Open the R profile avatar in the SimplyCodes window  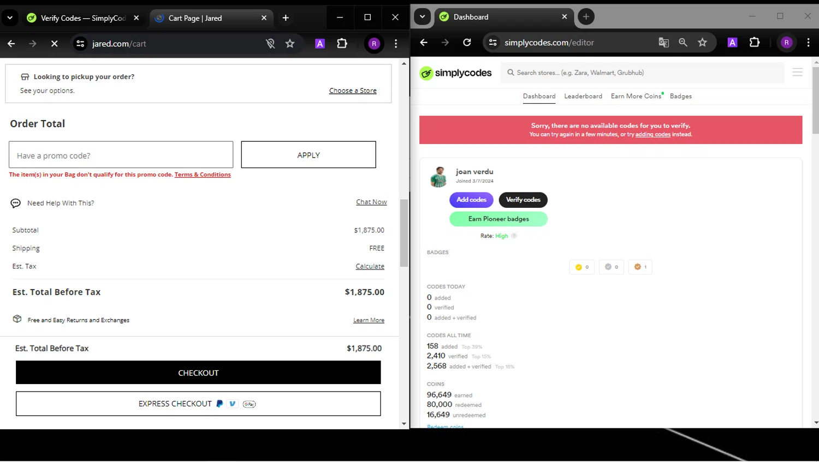787,43
